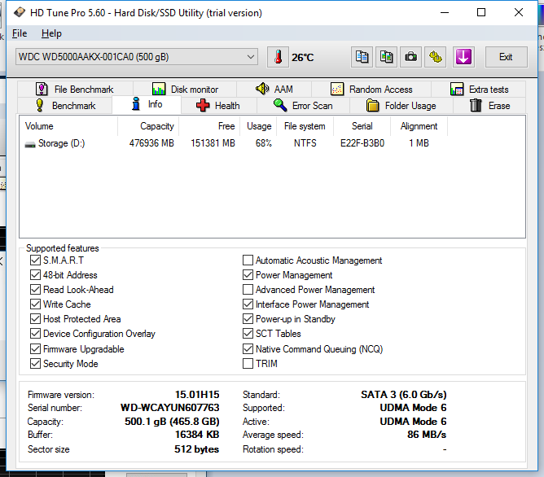
Task: Click the copy screenshot to clipboard icon
Action: tap(386, 57)
